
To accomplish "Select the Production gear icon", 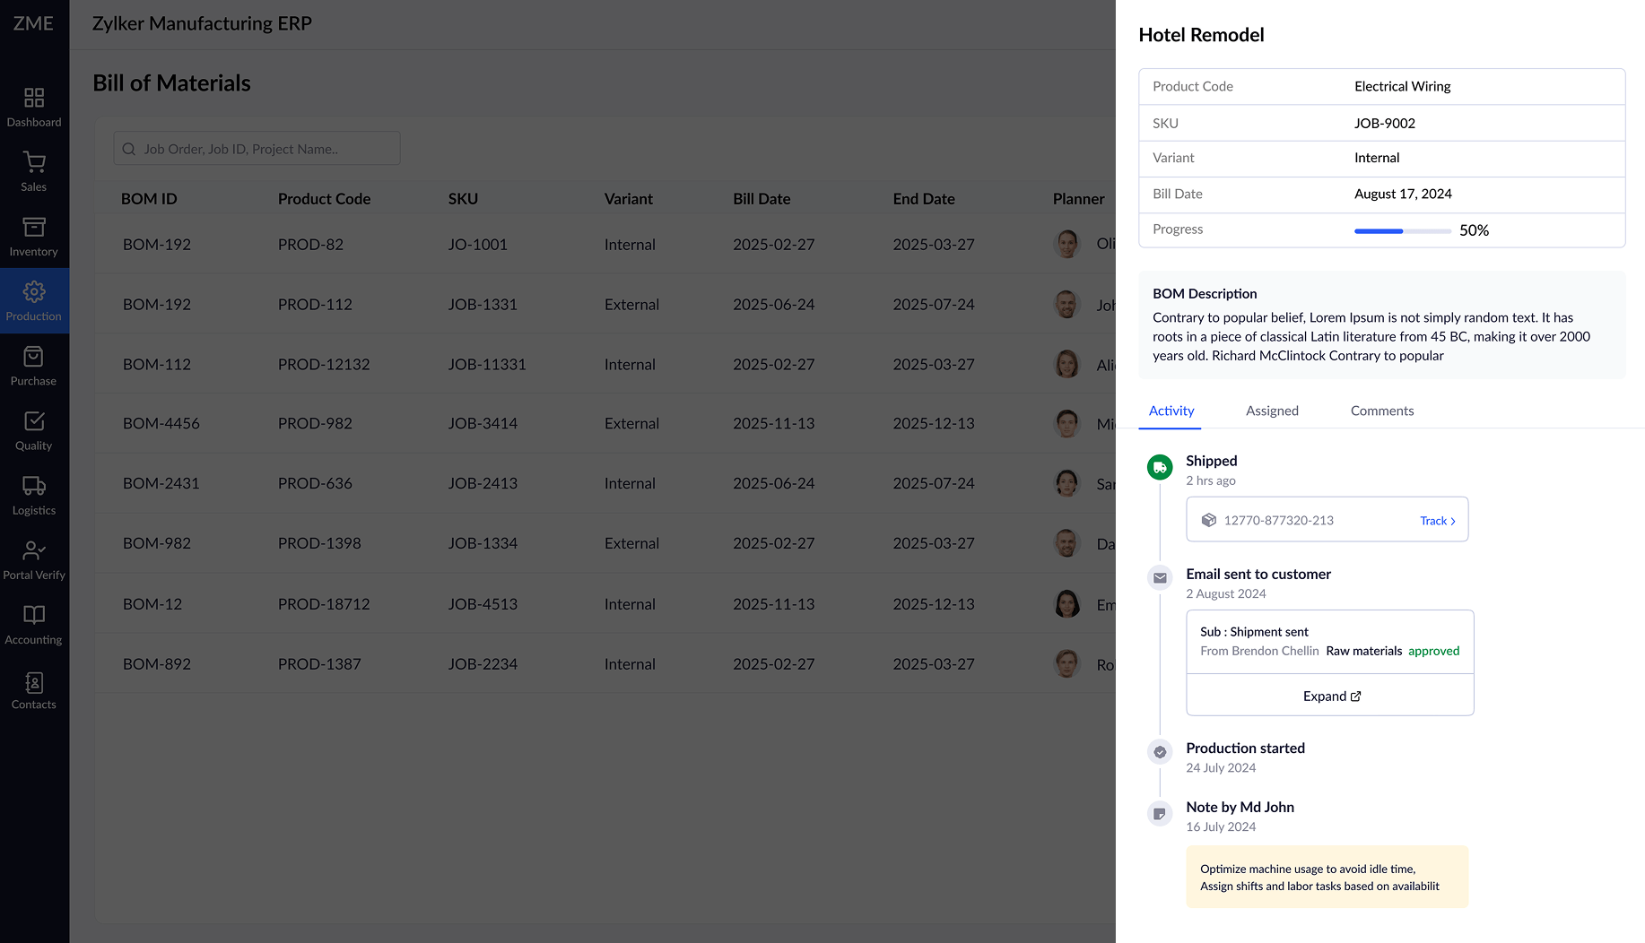I will click(34, 292).
